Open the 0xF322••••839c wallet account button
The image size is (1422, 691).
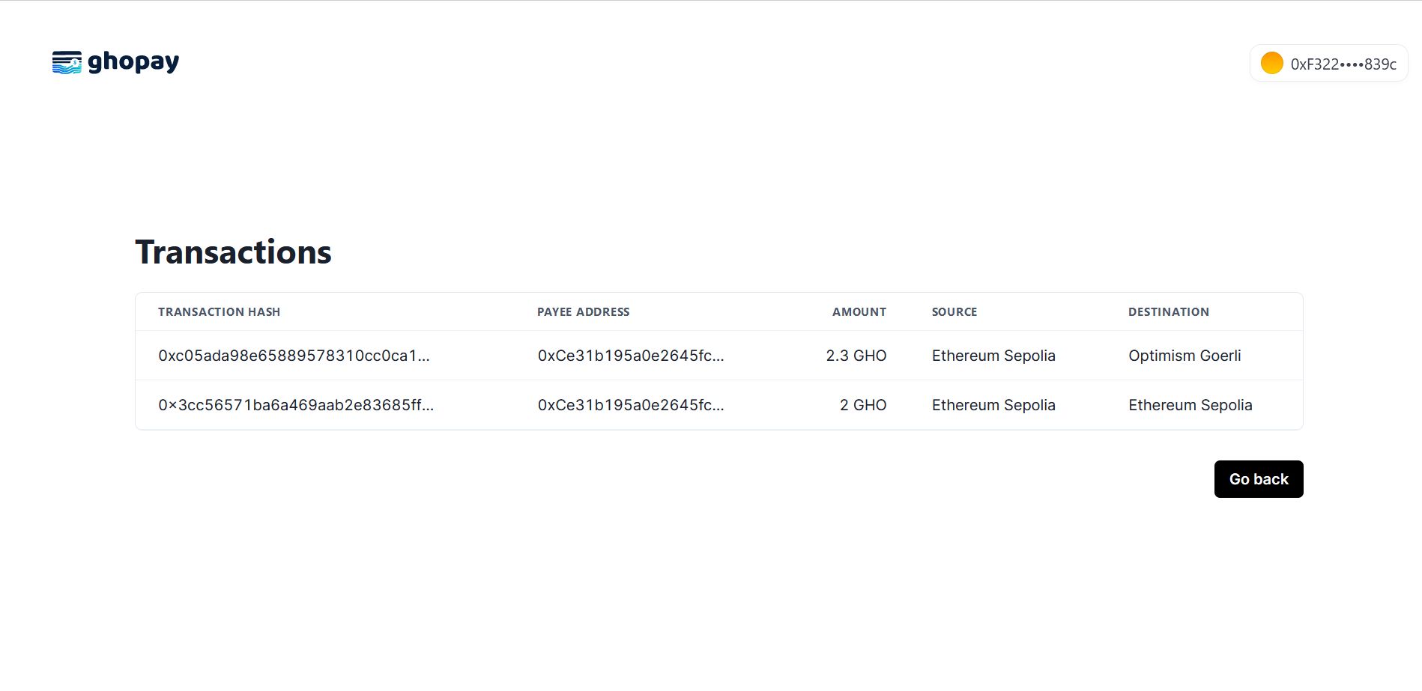[1328, 64]
